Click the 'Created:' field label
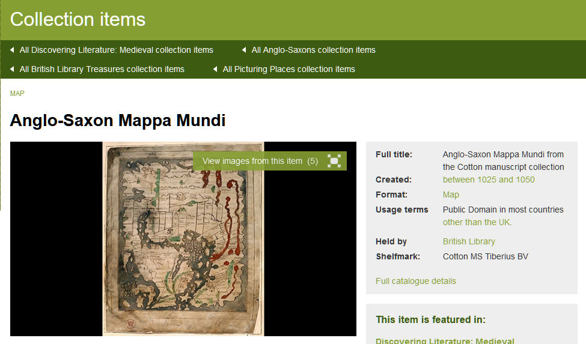 coord(394,180)
